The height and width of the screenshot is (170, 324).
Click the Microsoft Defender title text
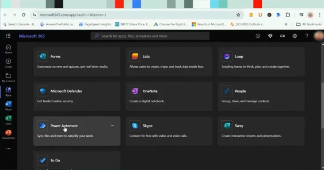[x=66, y=91]
